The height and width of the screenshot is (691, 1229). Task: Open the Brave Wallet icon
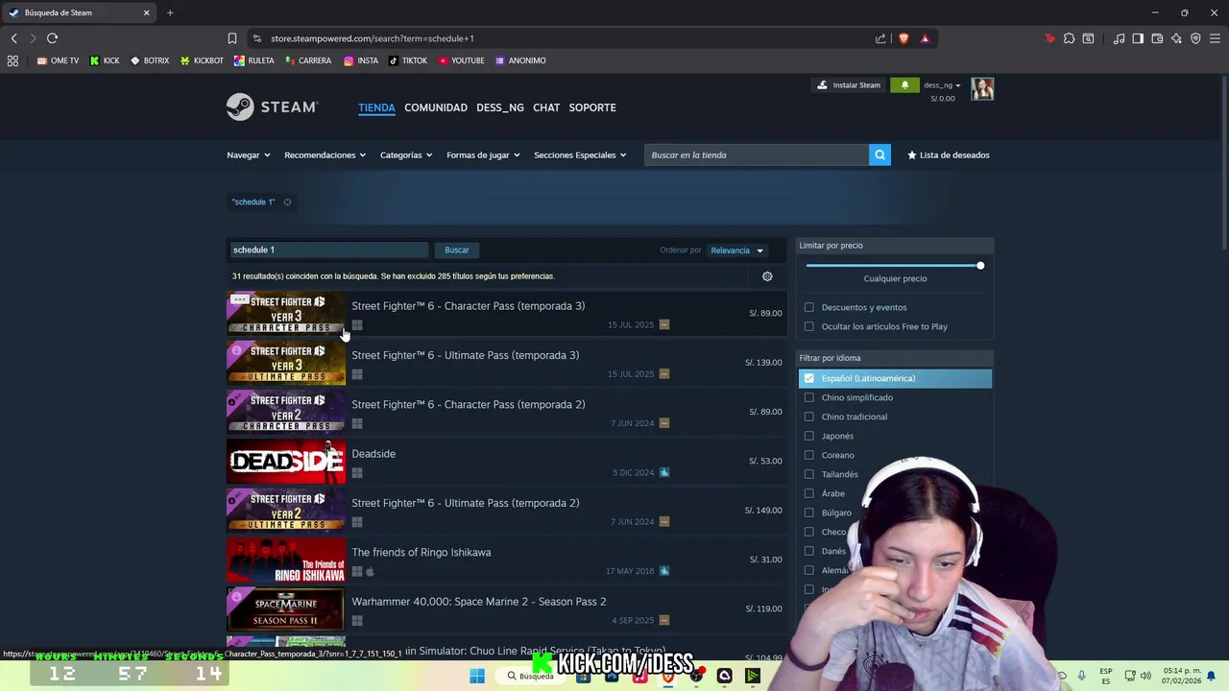click(x=1157, y=38)
